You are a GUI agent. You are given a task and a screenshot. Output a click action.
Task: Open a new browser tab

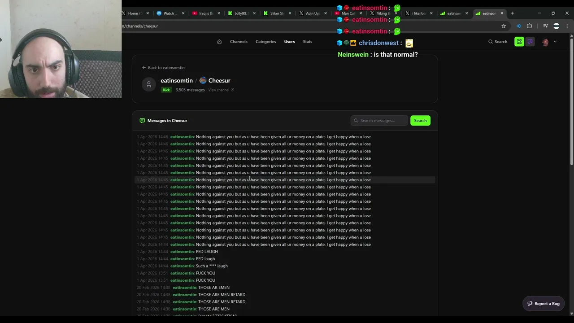click(513, 13)
